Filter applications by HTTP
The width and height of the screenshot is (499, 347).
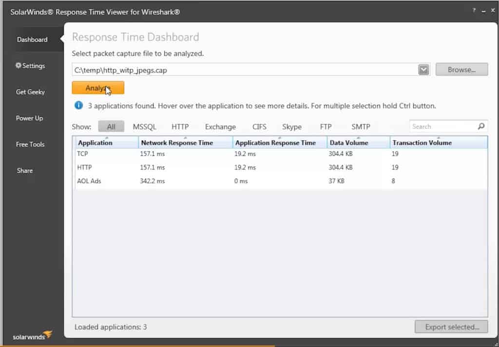180,127
